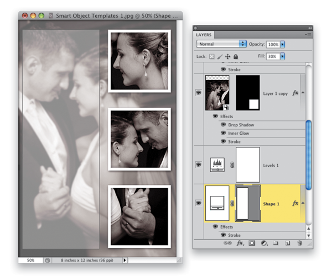Click Layers panel scroll down arrow
Image resolution: width=332 pixels, height=276 pixels.
click(309, 236)
